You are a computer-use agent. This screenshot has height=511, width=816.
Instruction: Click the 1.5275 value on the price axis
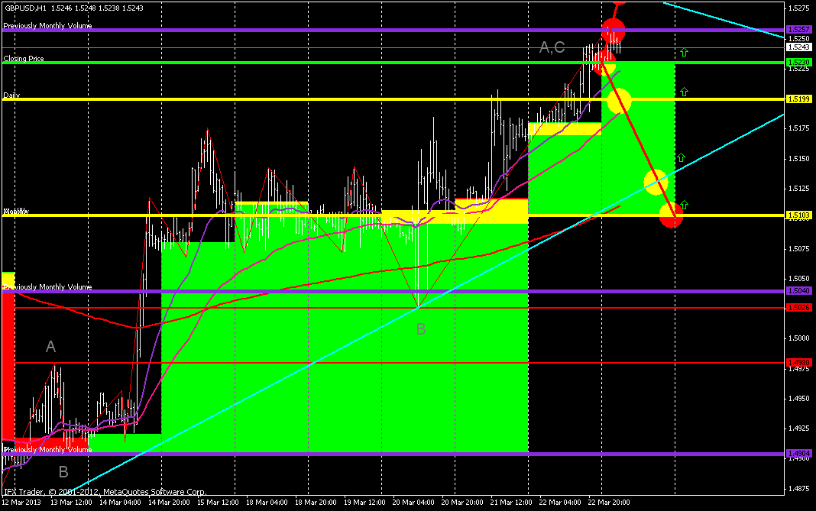[x=799, y=8]
